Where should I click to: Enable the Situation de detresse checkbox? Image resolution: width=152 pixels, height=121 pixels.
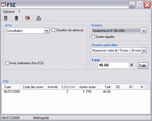[53, 30]
